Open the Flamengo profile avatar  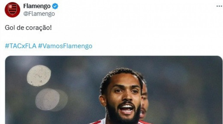pos(12,10)
